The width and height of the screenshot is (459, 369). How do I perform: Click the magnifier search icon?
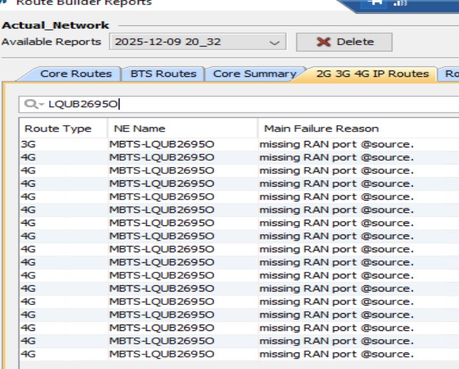29,104
